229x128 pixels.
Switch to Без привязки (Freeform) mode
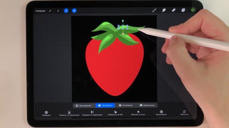pos(84,106)
